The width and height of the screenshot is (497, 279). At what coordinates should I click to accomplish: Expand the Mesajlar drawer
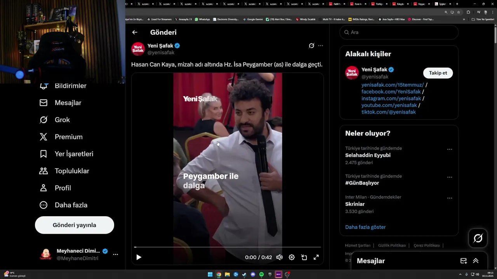pyautogui.click(x=476, y=261)
